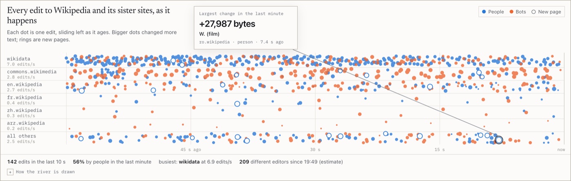Click the 0.4 edits/s rate under fr.wikipedia
571x181 pixels.
coord(21,103)
